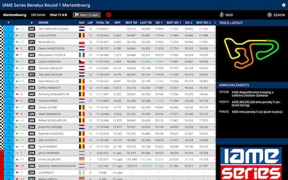The height and width of the screenshot is (180, 288).
Task: Click the BEST SEC 1 column header
Action: point(174,22)
